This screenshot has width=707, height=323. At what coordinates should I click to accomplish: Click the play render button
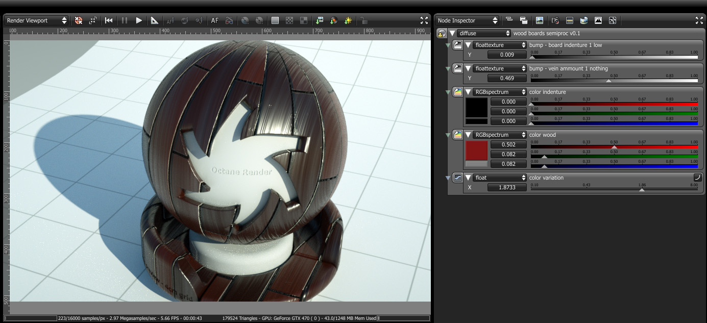point(139,20)
